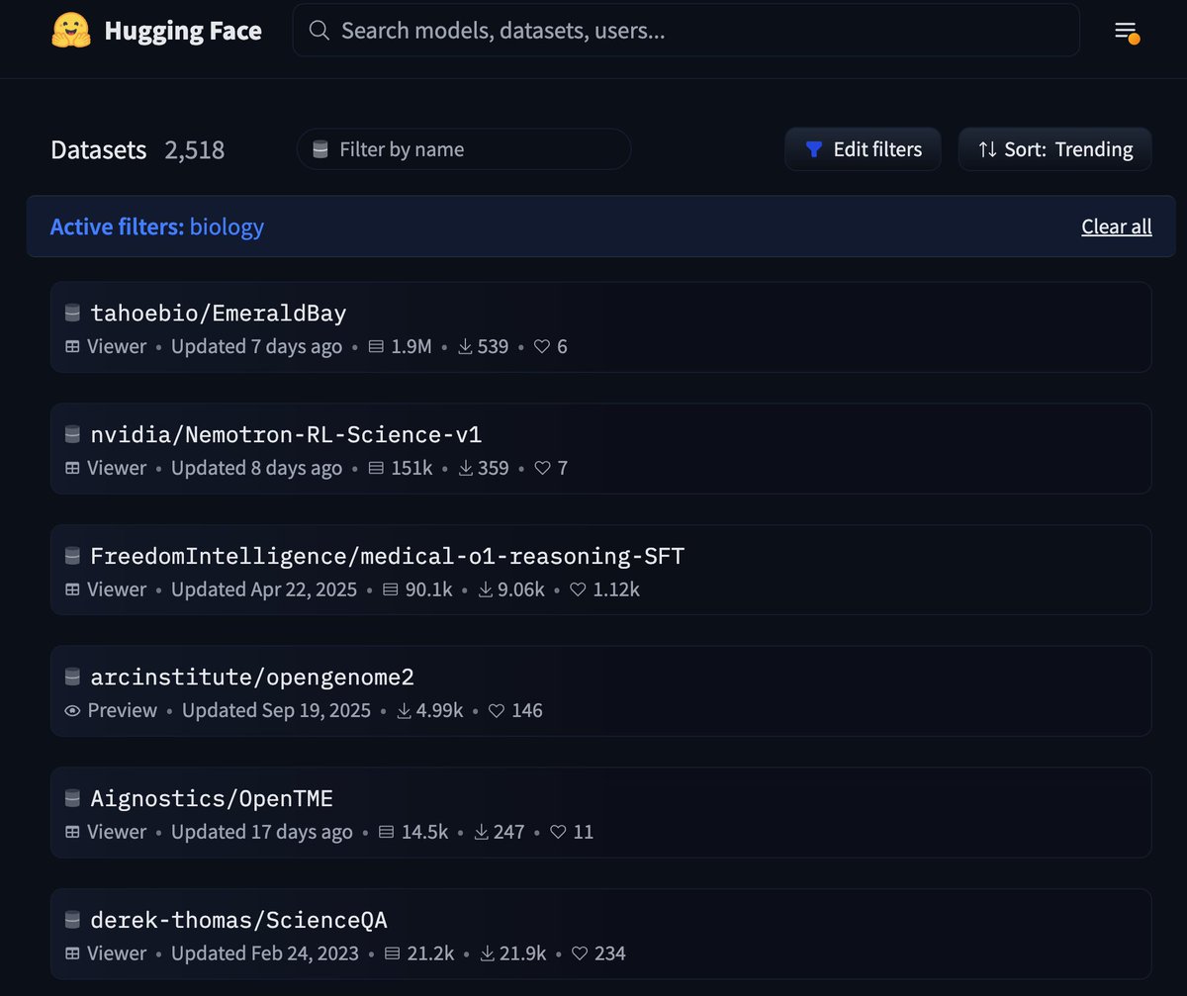Viewport: 1187px width, 996px height.
Task: Click the heart icon on medical-o1-reasoning-SFT
Action: (x=578, y=589)
